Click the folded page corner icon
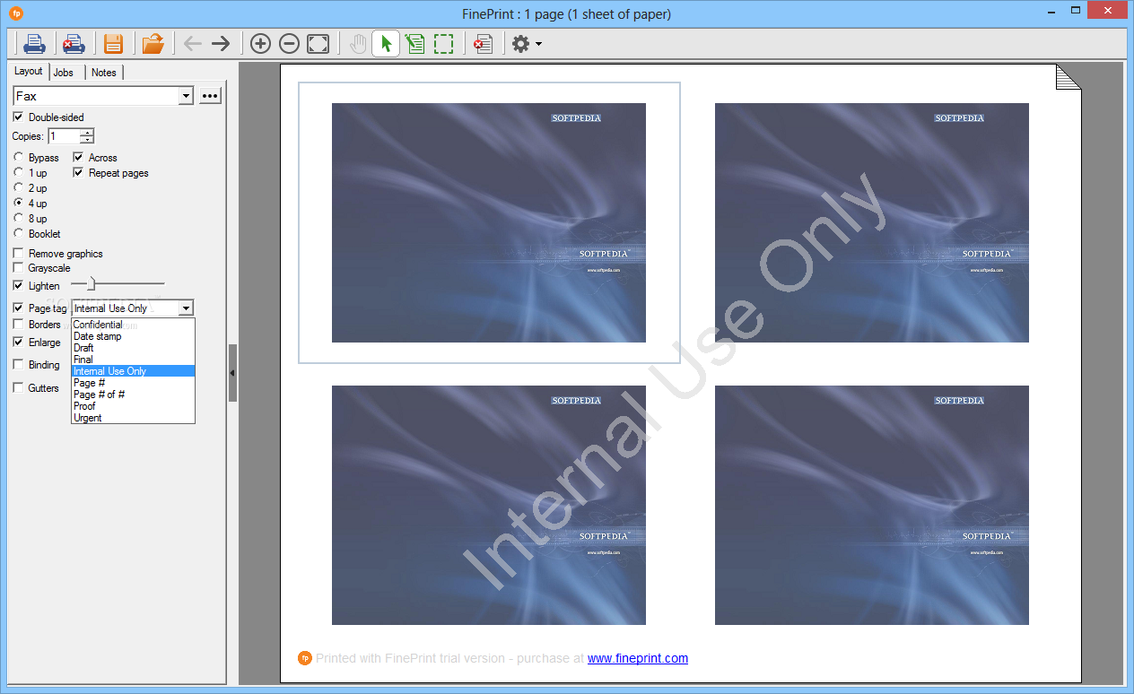Screen dimensions: 1134x694 1069,77
